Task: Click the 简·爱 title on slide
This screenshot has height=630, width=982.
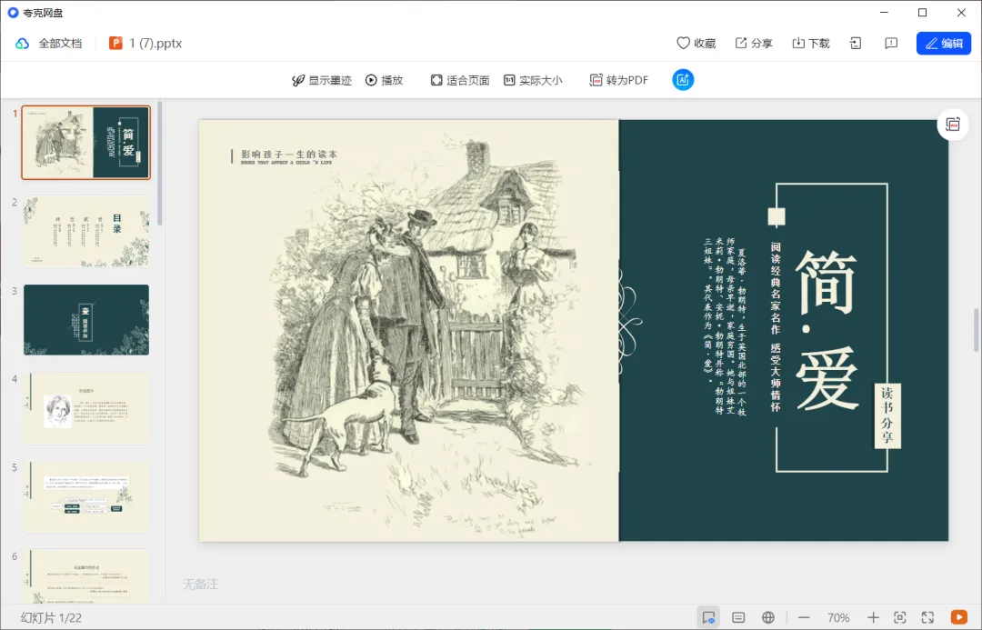Action: click(x=827, y=330)
